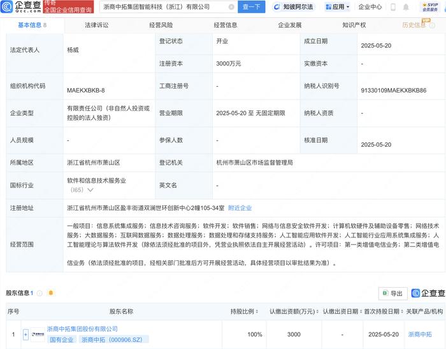Open 浙商中拓集团股份有限公司 shareholder link
The width and height of the screenshot is (446, 349).
point(82,329)
